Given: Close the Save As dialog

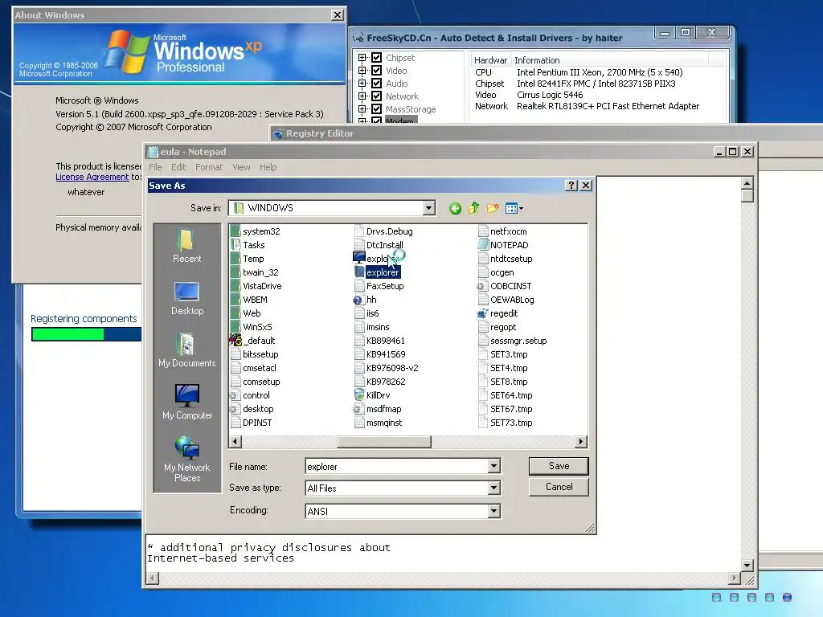Looking at the screenshot, I should click(x=586, y=186).
